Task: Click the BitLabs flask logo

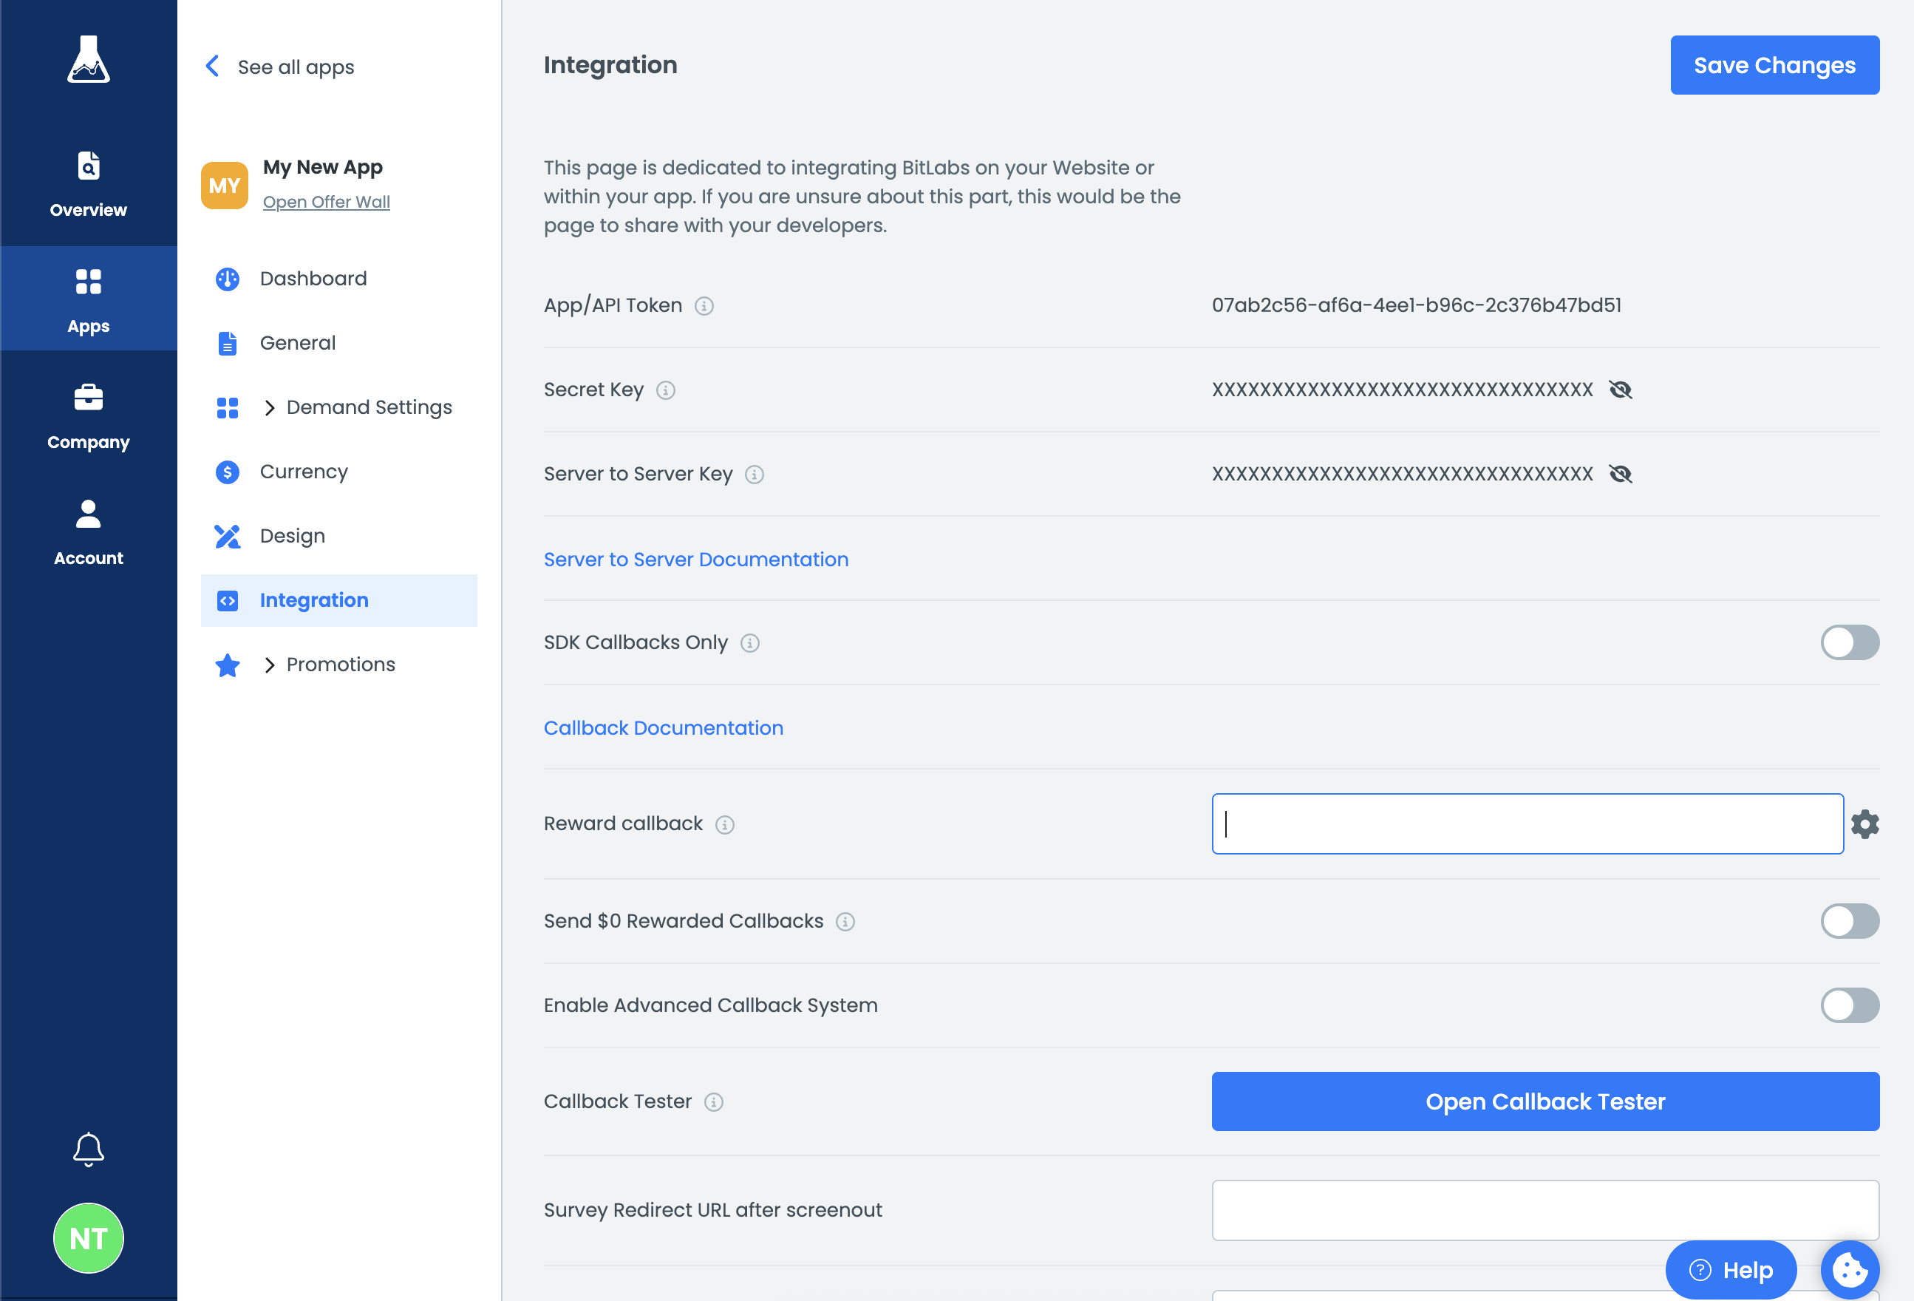Action: [x=88, y=59]
